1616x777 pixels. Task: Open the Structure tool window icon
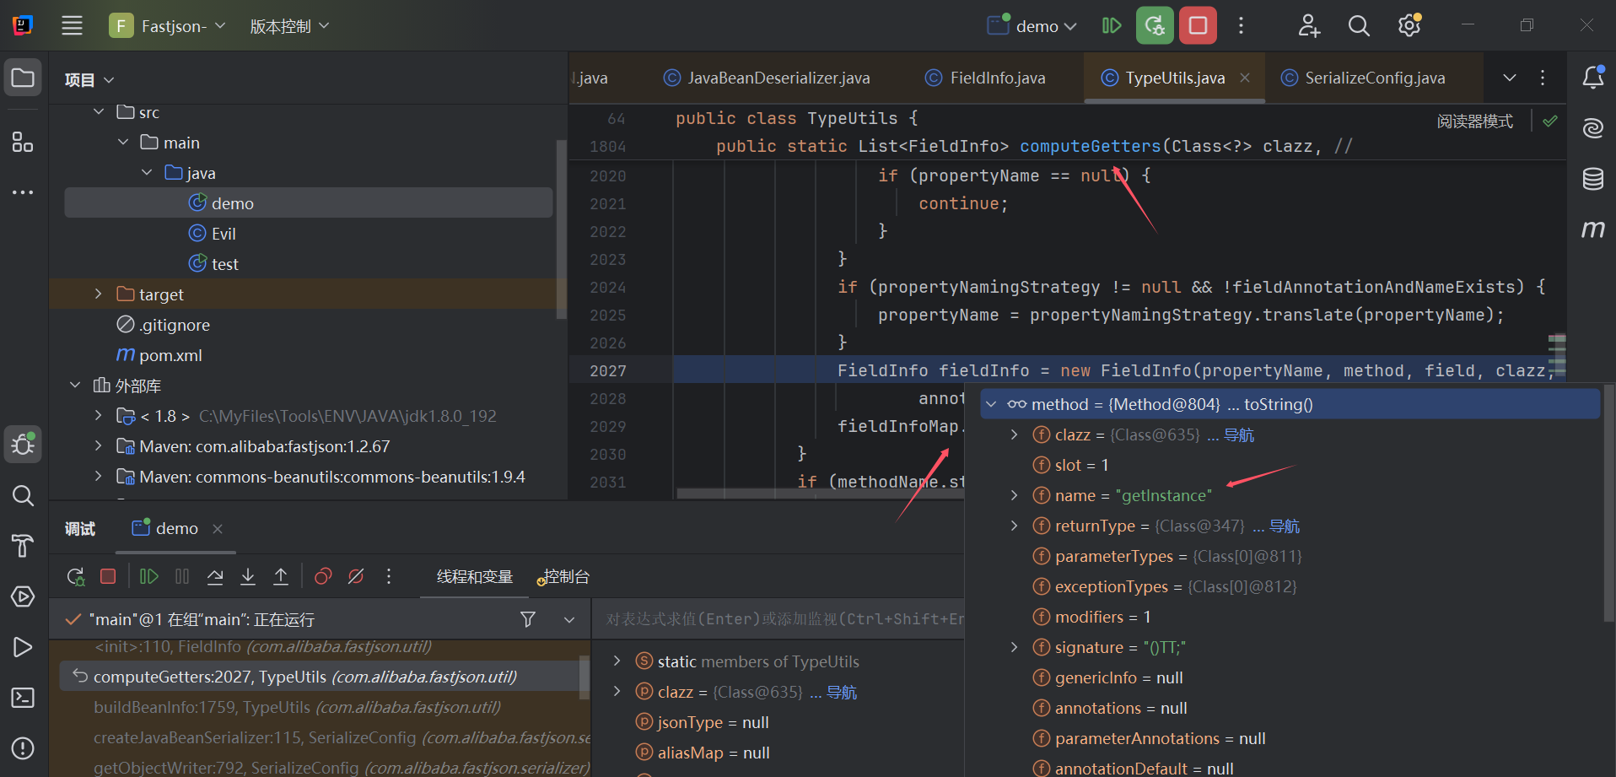pyautogui.click(x=23, y=142)
